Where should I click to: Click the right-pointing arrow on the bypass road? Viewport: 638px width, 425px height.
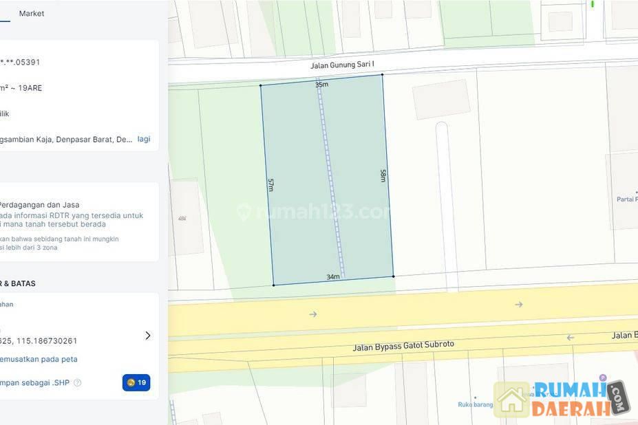coord(313,314)
